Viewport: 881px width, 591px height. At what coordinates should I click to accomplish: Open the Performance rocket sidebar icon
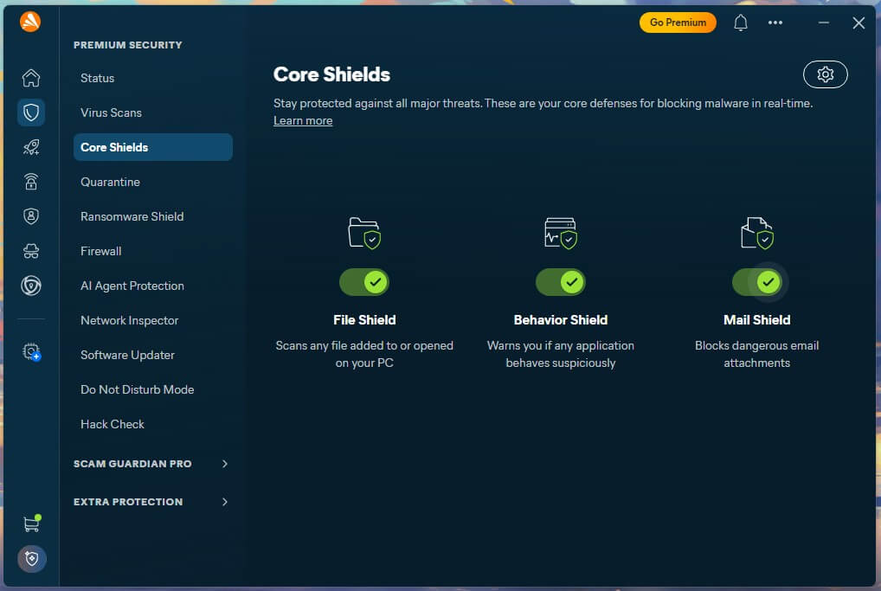(x=31, y=147)
